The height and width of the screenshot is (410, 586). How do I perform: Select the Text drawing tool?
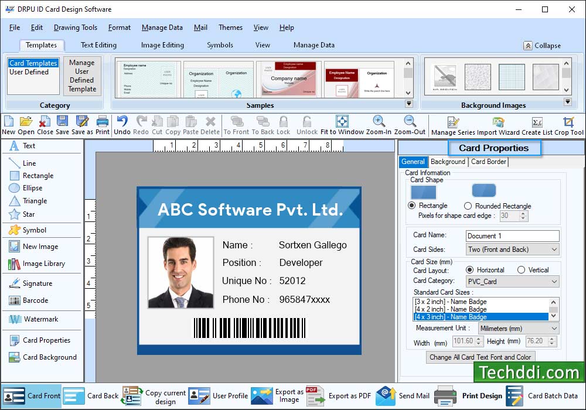(x=22, y=146)
